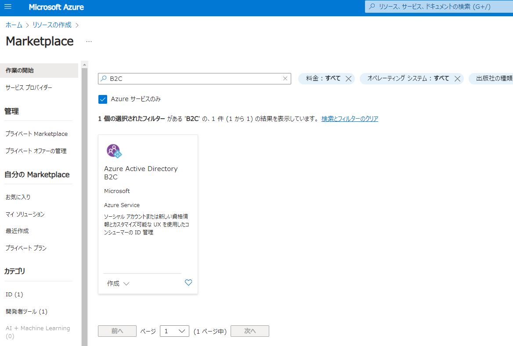Click the global resource search box

(439, 7)
